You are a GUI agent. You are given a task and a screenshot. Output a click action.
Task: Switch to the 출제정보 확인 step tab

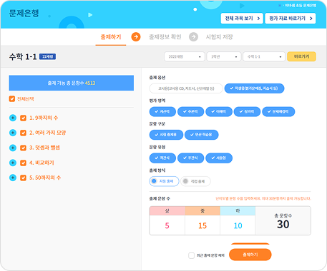165,37
